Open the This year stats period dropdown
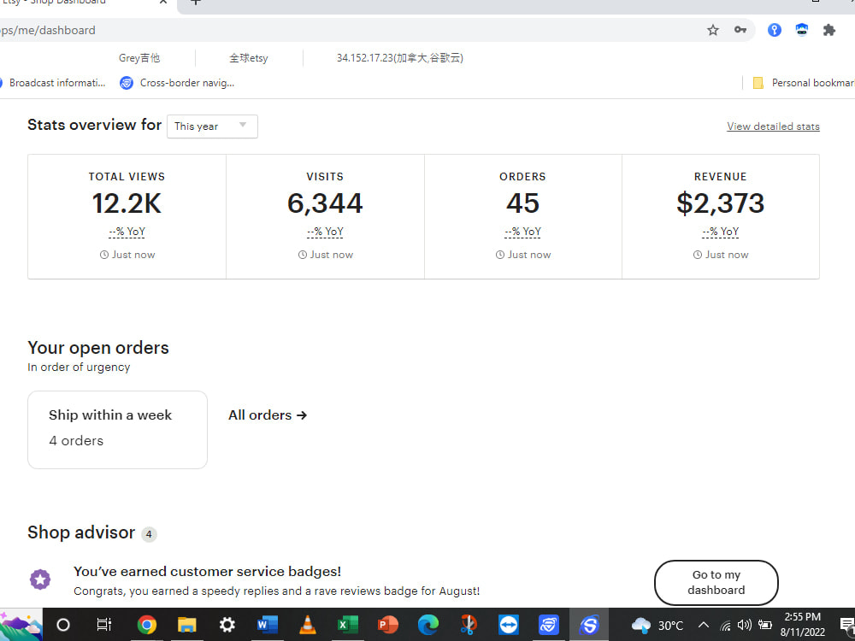This screenshot has height=641, width=855. coord(212,126)
